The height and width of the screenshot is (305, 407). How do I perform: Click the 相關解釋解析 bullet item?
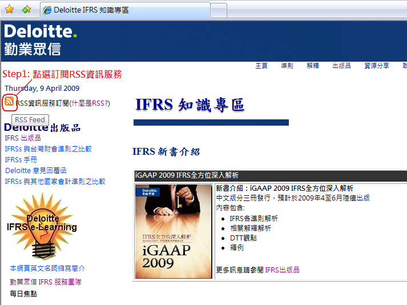point(251,228)
